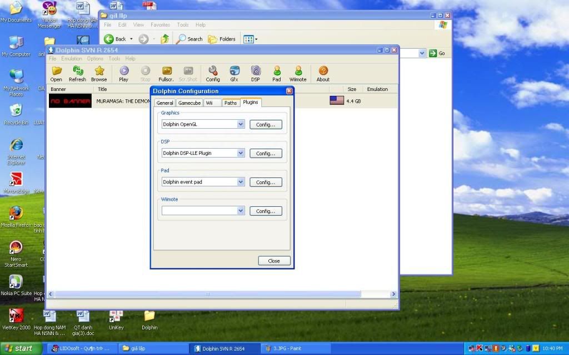The height and width of the screenshot is (355, 569).
Task: Click the Fullscr. toolbar icon
Action: click(166, 74)
